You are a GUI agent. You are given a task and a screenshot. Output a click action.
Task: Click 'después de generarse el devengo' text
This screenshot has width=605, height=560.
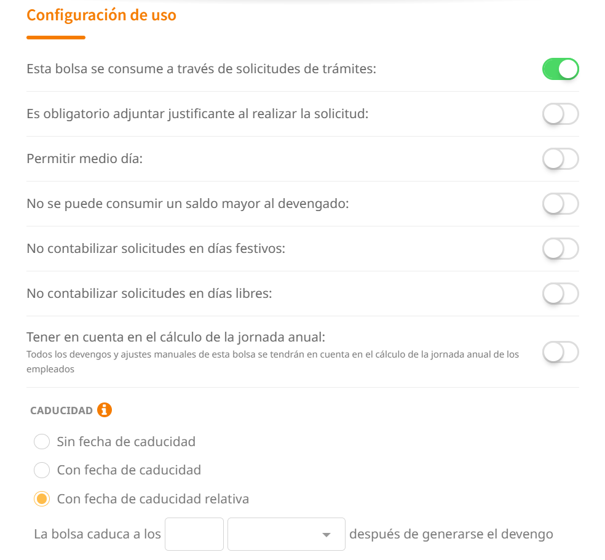click(451, 534)
